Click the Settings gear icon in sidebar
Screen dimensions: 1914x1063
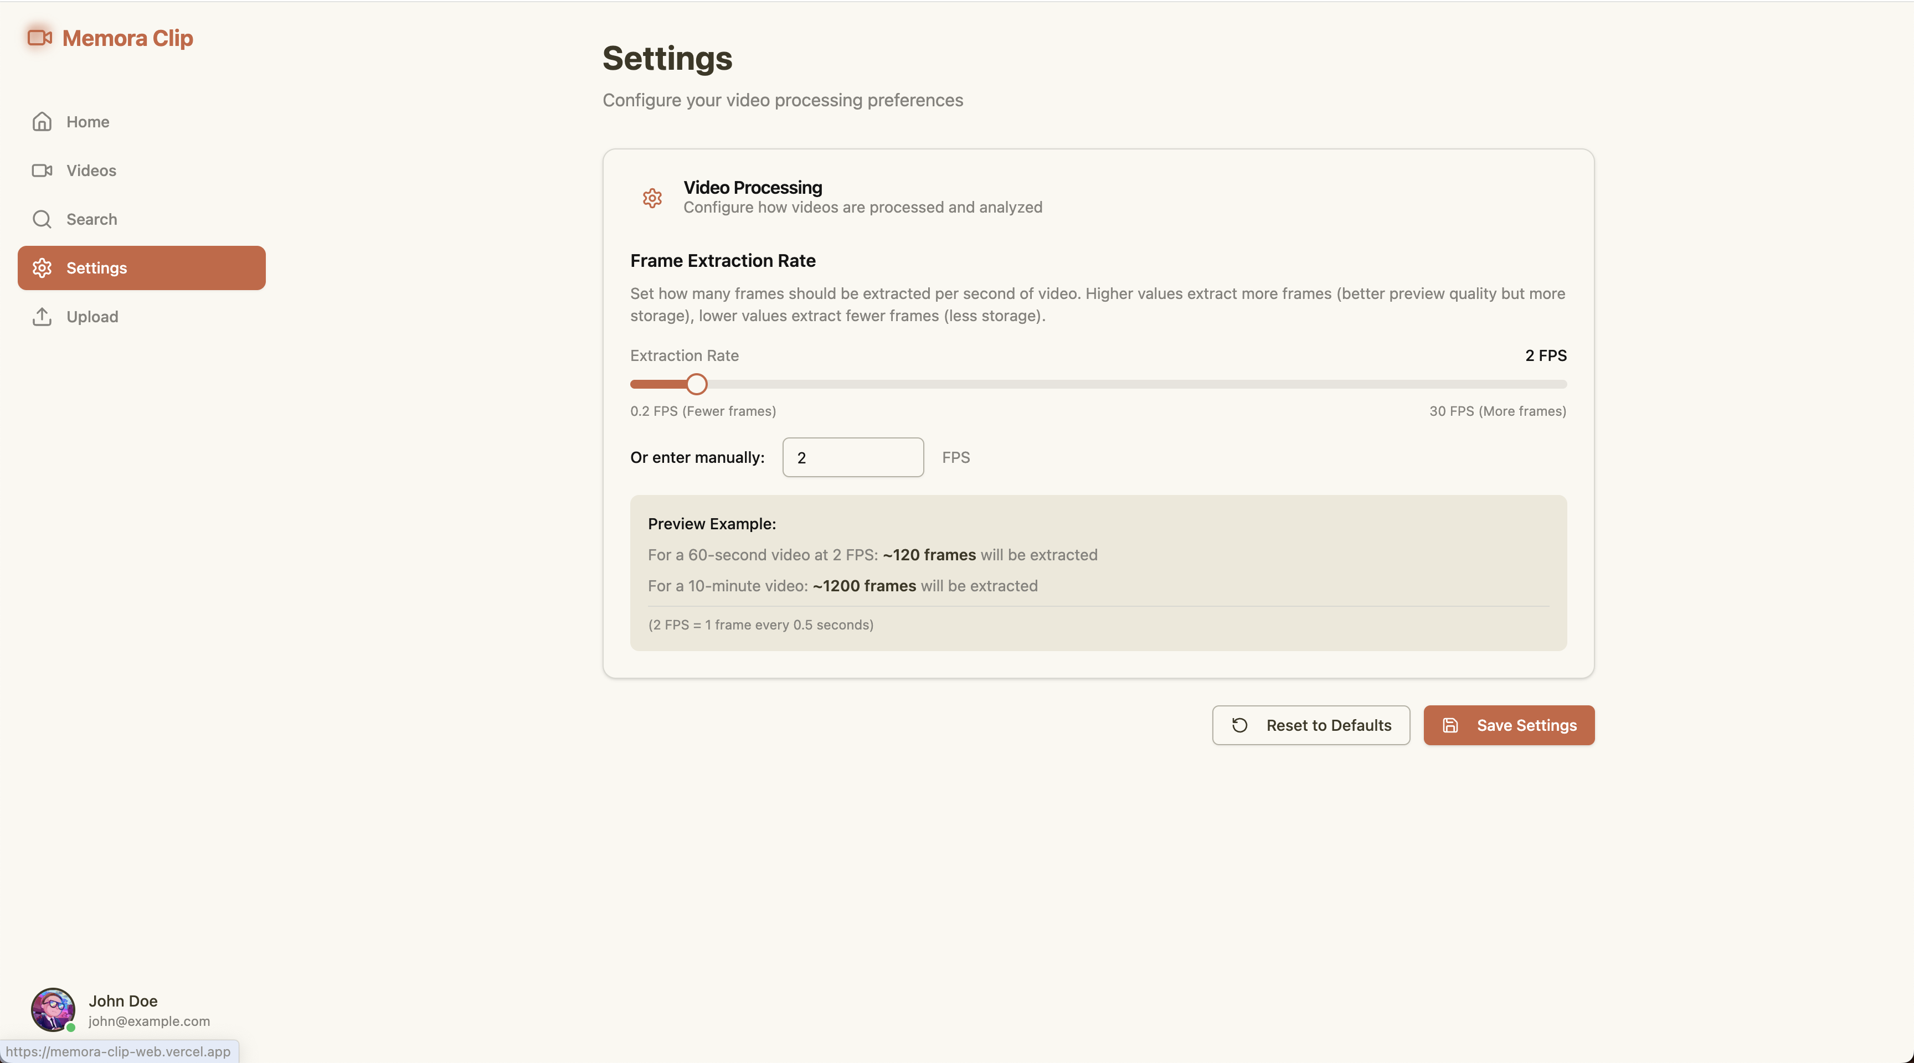click(x=42, y=267)
